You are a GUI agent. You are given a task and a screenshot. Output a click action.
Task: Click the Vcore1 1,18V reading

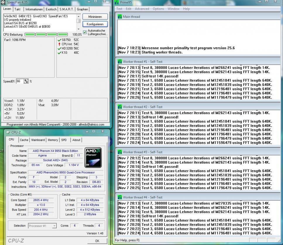coord(14,101)
